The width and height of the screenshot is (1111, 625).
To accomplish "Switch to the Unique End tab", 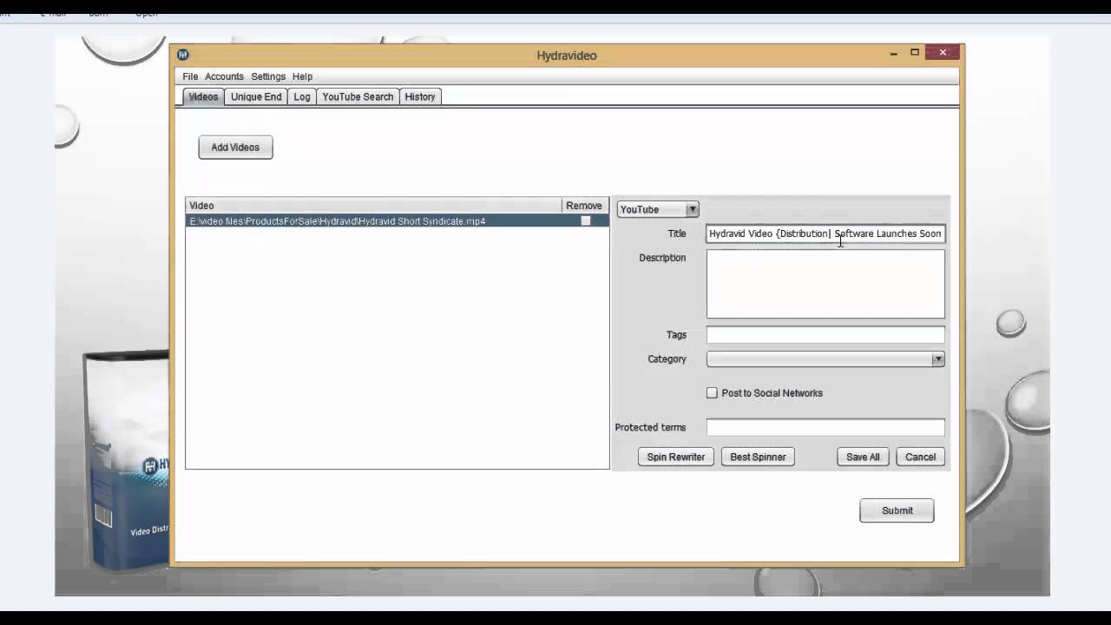I will pyautogui.click(x=256, y=96).
